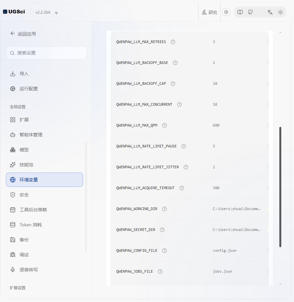The image size is (294, 302).
Task: Open settings gear icon in header
Action: (x=226, y=12)
